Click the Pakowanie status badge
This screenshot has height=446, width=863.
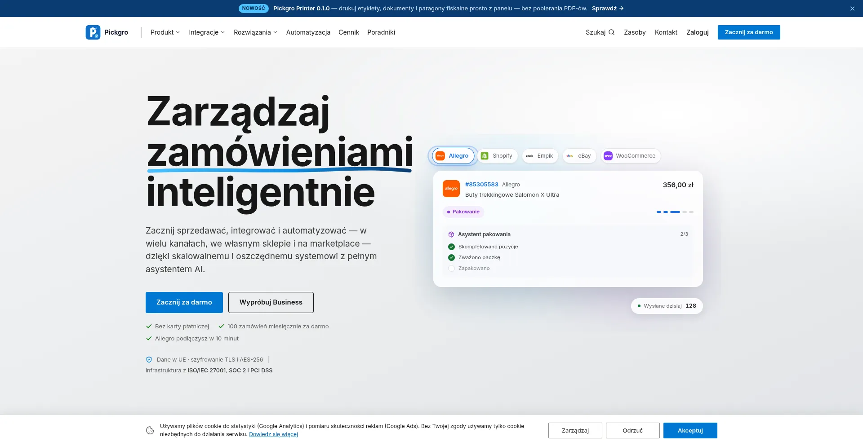coord(463,212)
